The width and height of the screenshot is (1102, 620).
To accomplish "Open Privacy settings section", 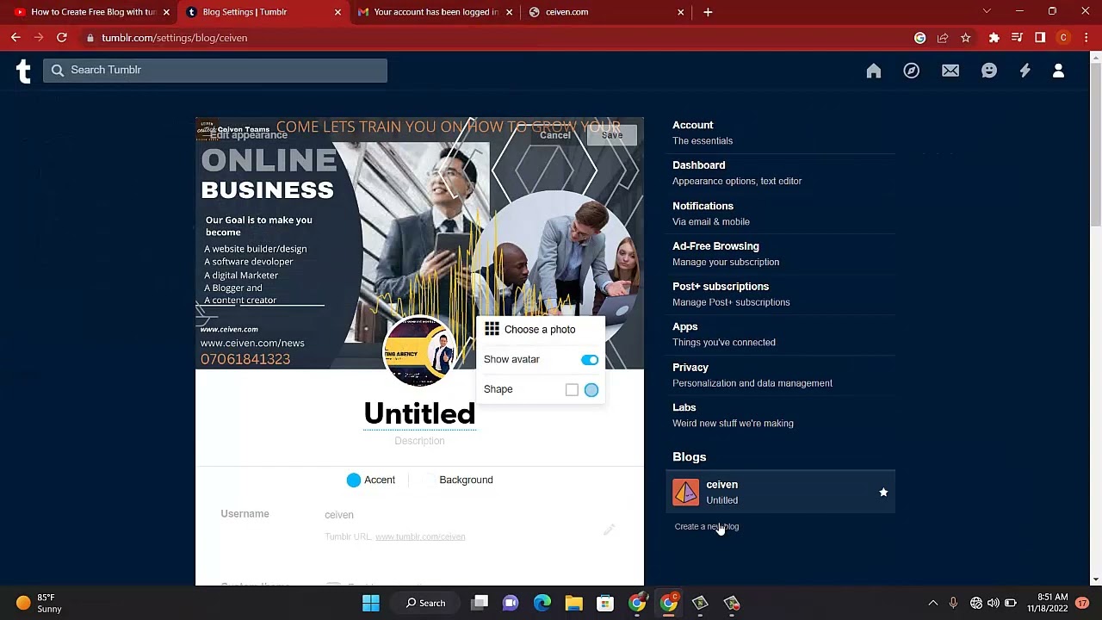I will pyautogui.click(x=782, y=375).
